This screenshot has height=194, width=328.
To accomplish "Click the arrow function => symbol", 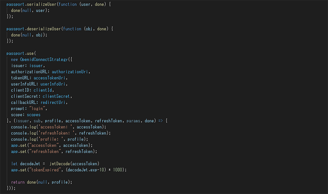I will point(160,121).
